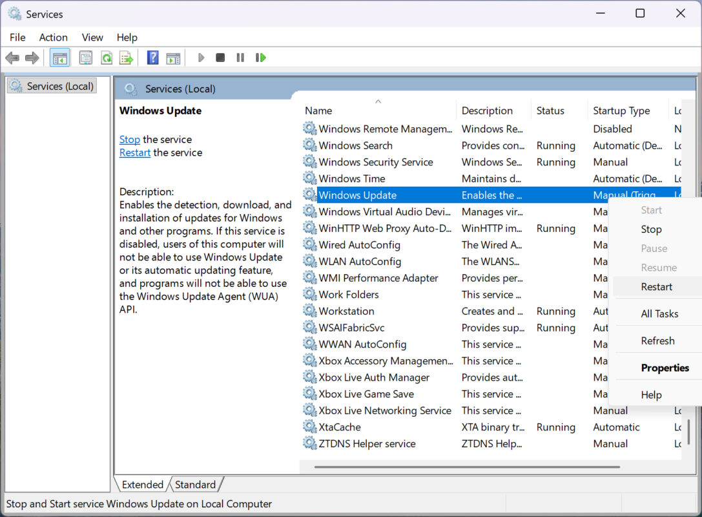Screen dimensions: 702x517
Task: Click the Start Service play icon
Action: pyautogui.click(x=201, y=58)
